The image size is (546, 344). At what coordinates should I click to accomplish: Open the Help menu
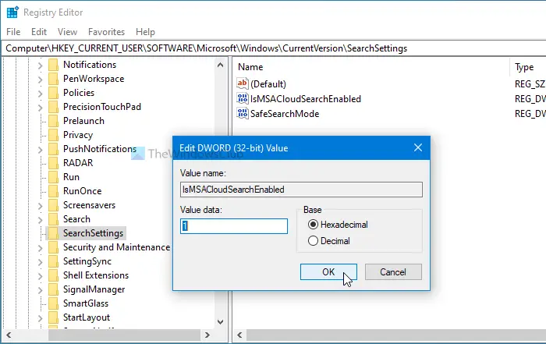point(145,32)
